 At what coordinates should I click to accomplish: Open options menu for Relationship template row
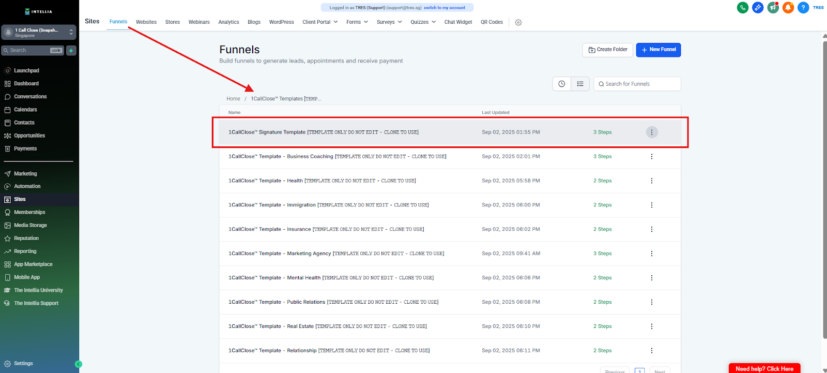tap(652, 351)
